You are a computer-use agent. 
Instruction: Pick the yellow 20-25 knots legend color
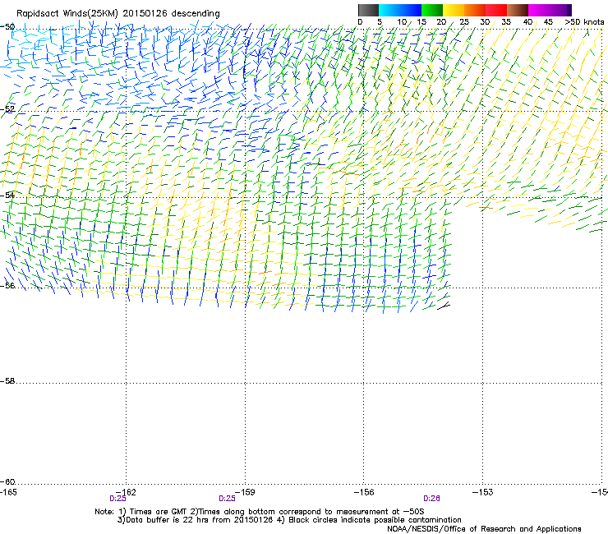tap(454, 10)
